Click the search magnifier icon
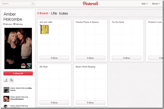 33,4
